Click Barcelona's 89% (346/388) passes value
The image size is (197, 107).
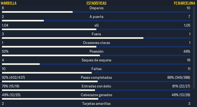click(179, 77)
